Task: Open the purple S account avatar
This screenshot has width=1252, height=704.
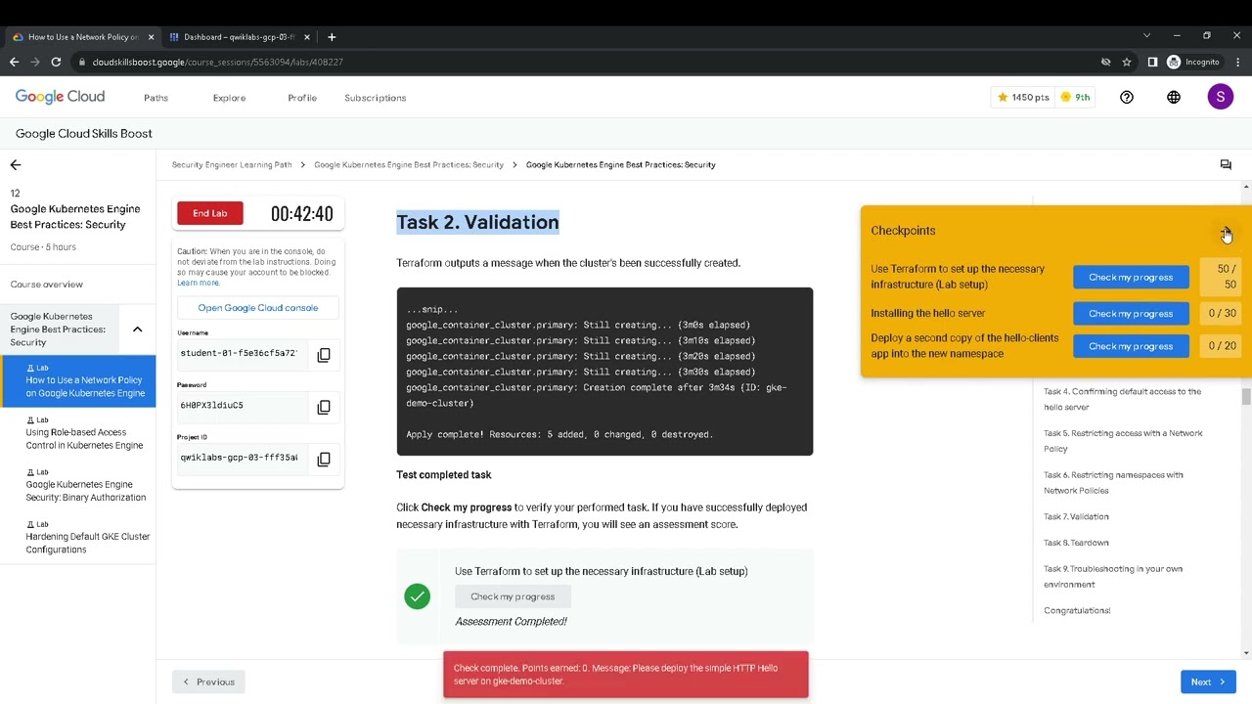Action: click(x=1220, y=97)
